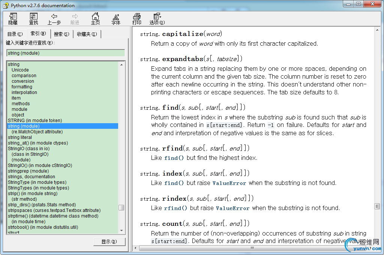The width and height of the screenshot is (384, 255).
Task: Select the 'conversion' index entry
Action: coord(23,81)
